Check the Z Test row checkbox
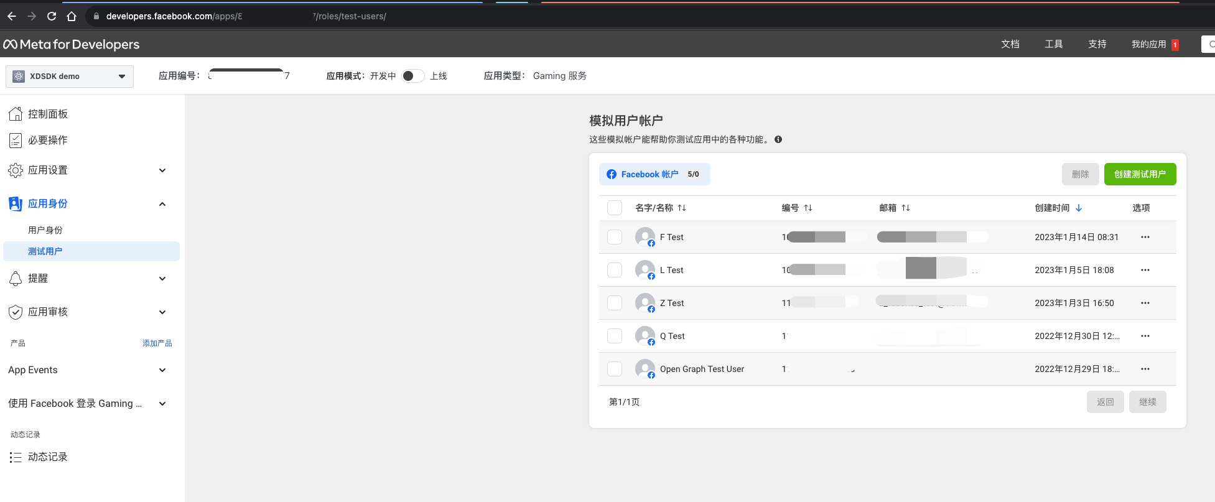This screenshot has height=502, width=1215. (615, 303)
